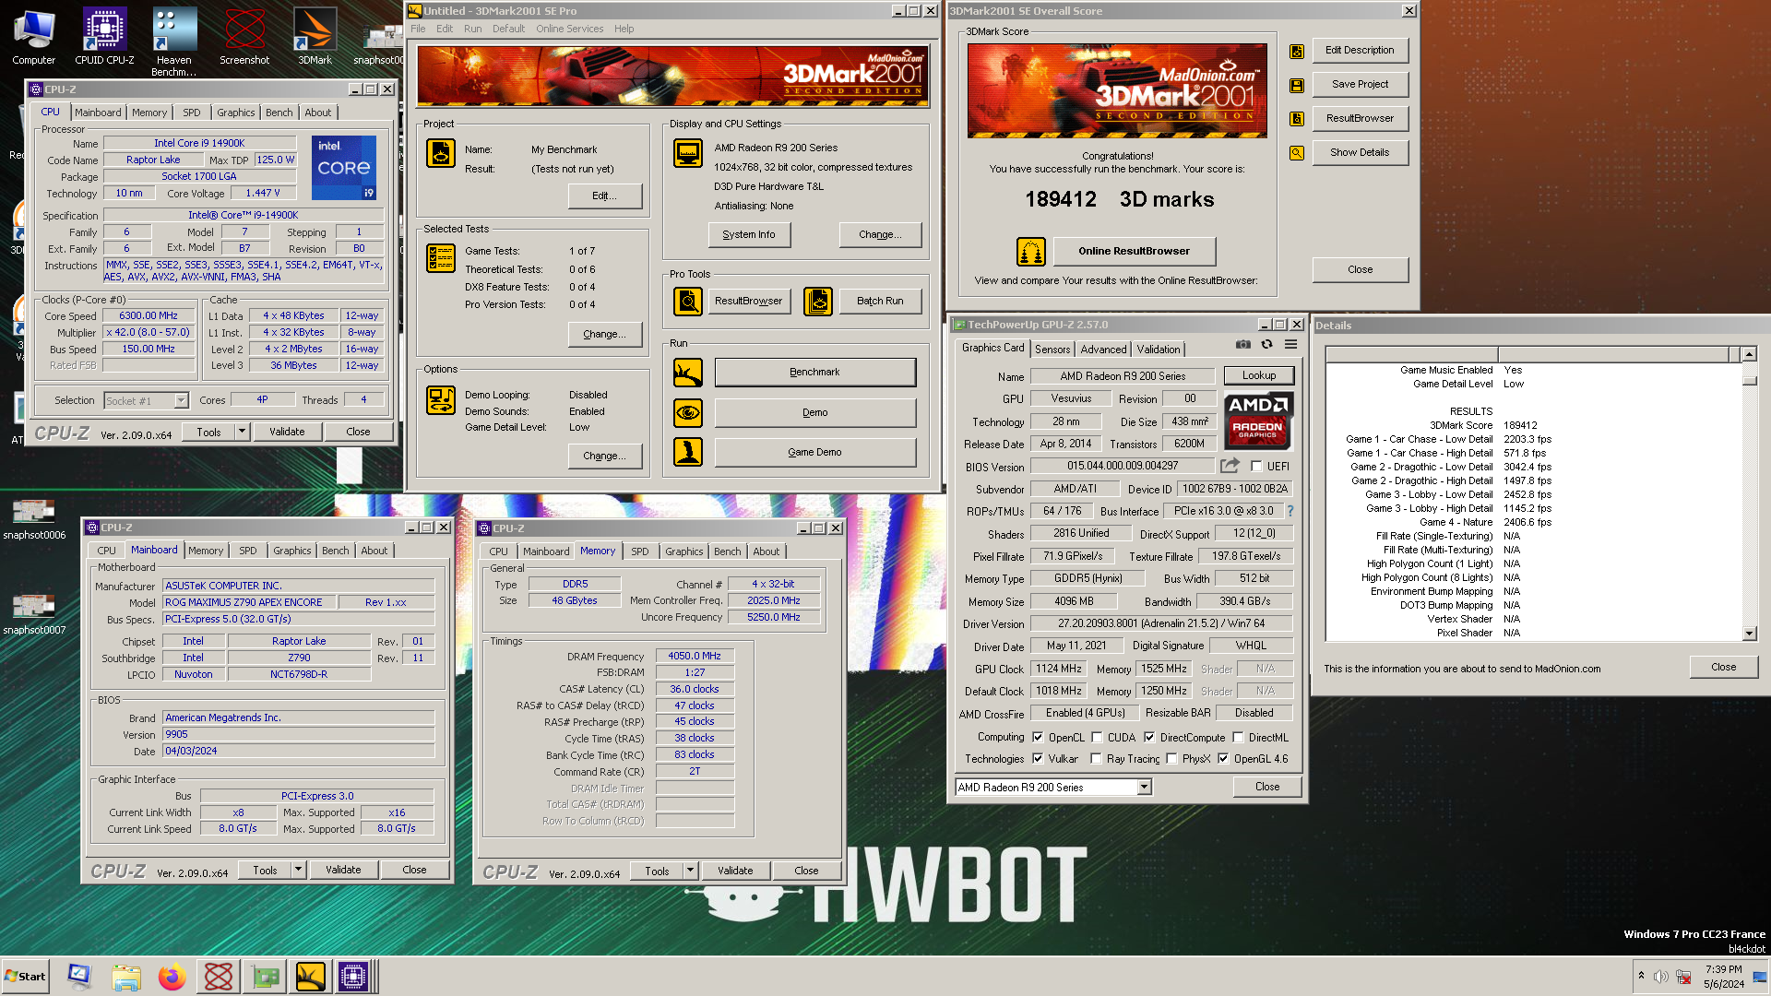Click the ResultBrowser magnifier icon
The height and width of the screenshot is (996, 1771).
[x=688, y=301]
